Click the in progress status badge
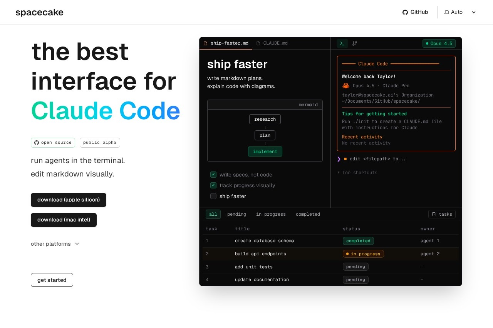The image size is (493, 328). [363, 254]
